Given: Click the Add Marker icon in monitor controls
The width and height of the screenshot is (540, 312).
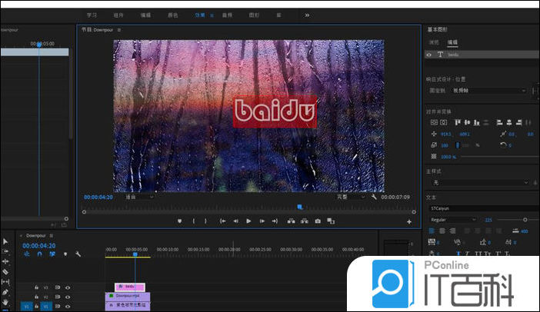Looking at the screenshot, I should coord(180,221).
